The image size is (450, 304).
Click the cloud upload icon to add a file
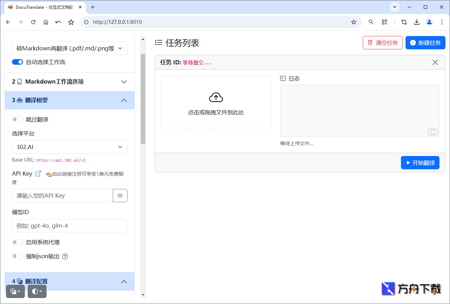coord(216,97)
